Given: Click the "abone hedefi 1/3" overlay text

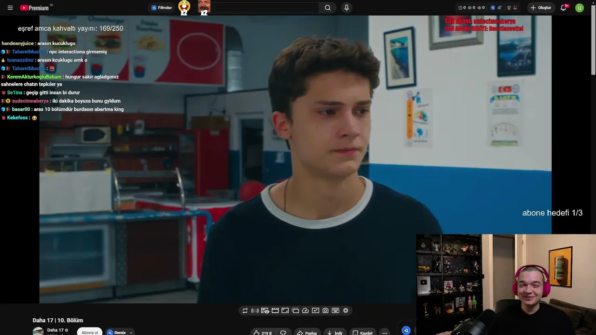Looking at the screenshot, I should (552, 213).
